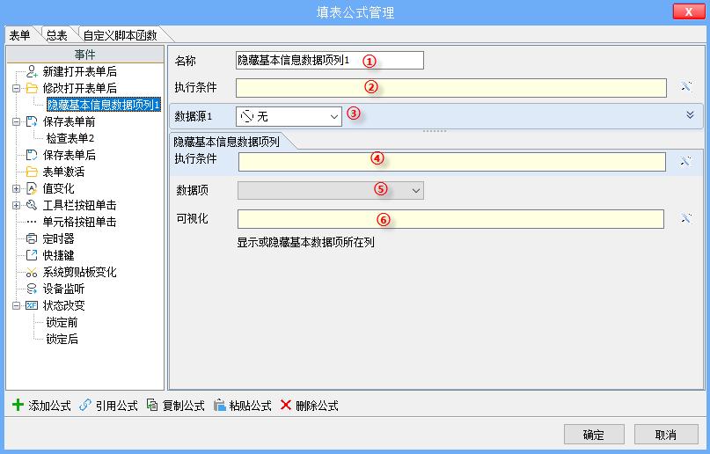Open the 数据项 dropdown

pos(331,191)
